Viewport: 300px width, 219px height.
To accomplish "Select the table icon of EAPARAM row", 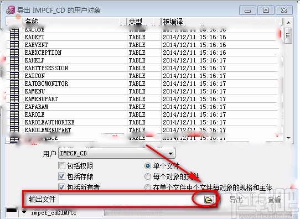I will point(14,107).
